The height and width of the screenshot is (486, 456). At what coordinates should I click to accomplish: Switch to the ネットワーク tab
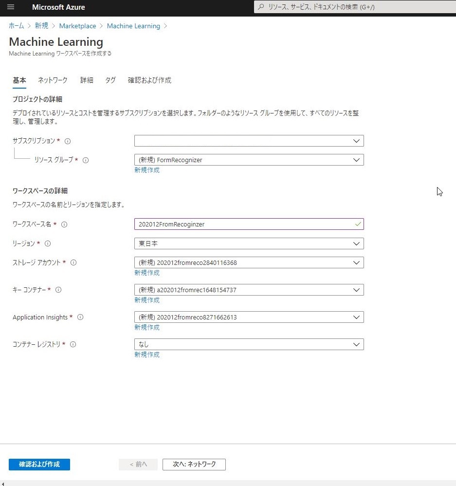pyautogui.click(x=52, y=80)
